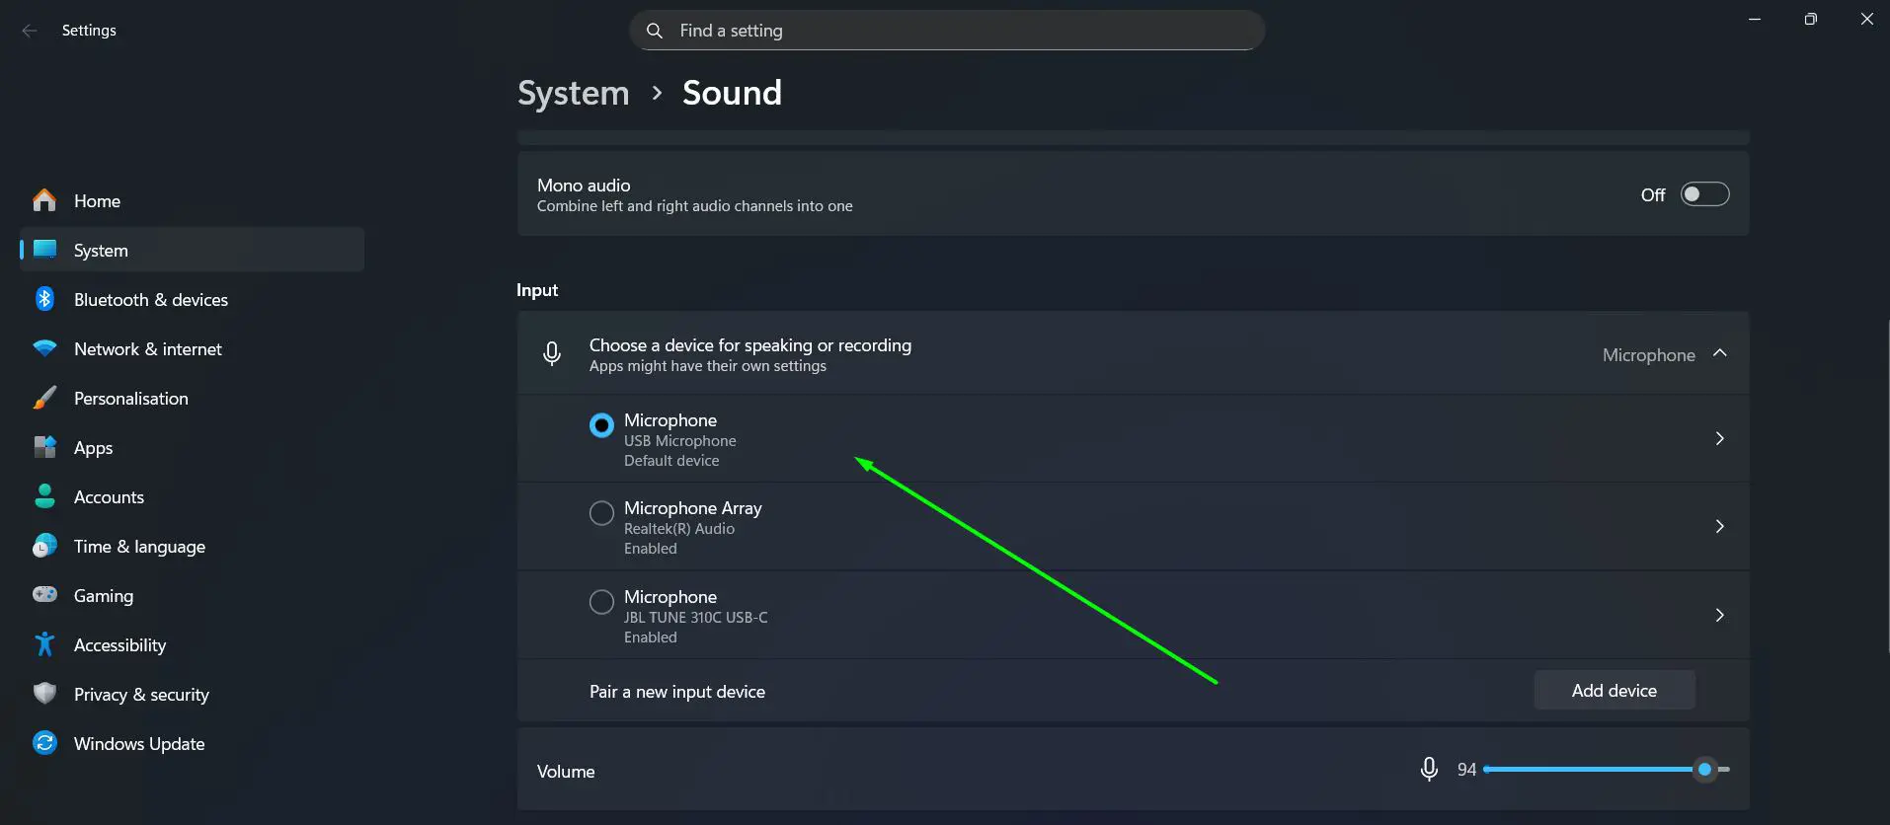
Task: Expand Microphone Array device properties
Action: [x=1720, y=526]
